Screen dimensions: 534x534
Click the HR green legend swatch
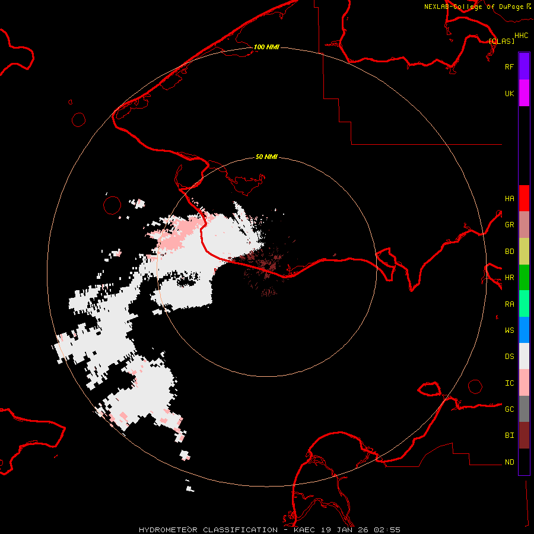(x=524, y=278)
